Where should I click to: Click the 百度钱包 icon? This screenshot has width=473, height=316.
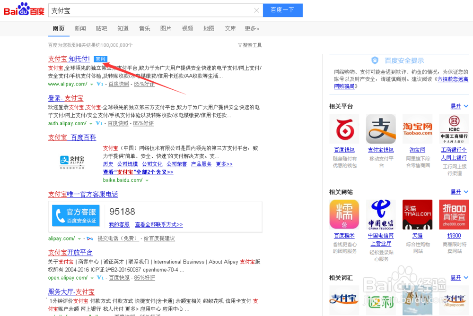pos(344,129)
